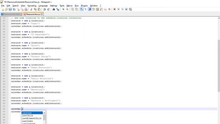Click the Save All toolbar icon
Screen dimensions: 220x124
click(x=14, y=9)
